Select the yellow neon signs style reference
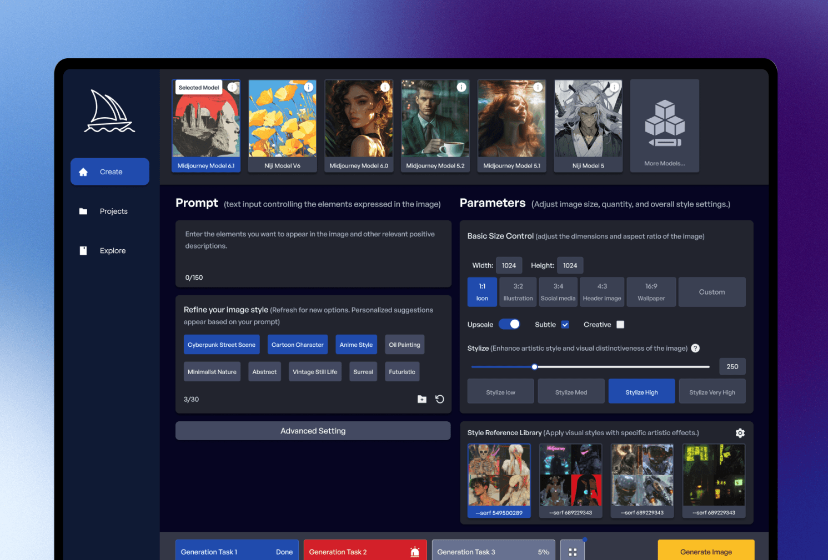 tap(714, 481)
